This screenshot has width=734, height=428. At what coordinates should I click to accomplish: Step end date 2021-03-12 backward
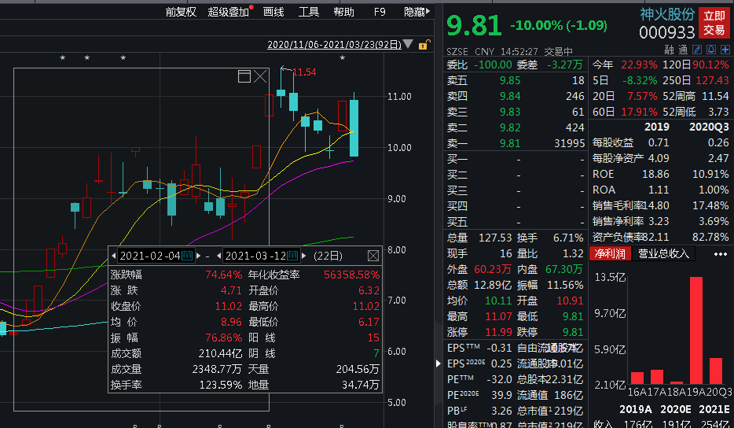[x=218, y=256]
